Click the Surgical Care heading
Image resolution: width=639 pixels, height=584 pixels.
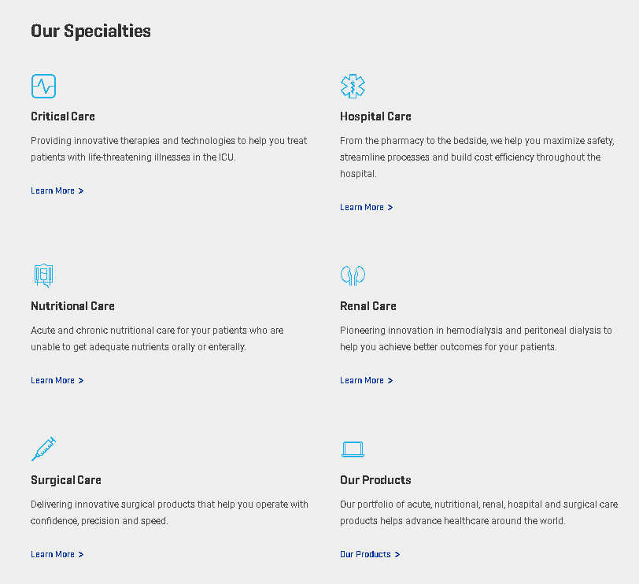point(66,480)
